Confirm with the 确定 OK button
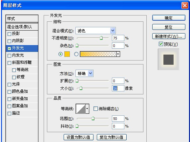190x142 pixels. (169, 18)
